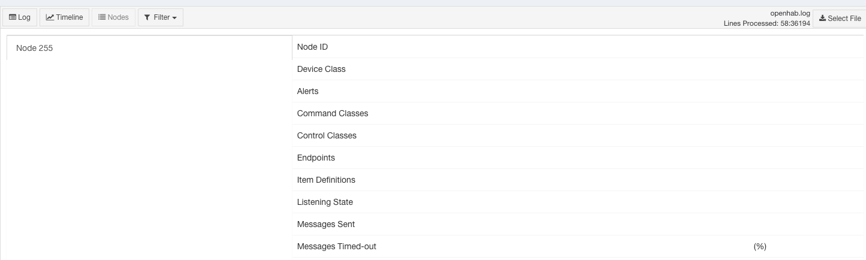866x260 pixels.
Task: Click the openhab.log file name text
Action: click(790, 13)
